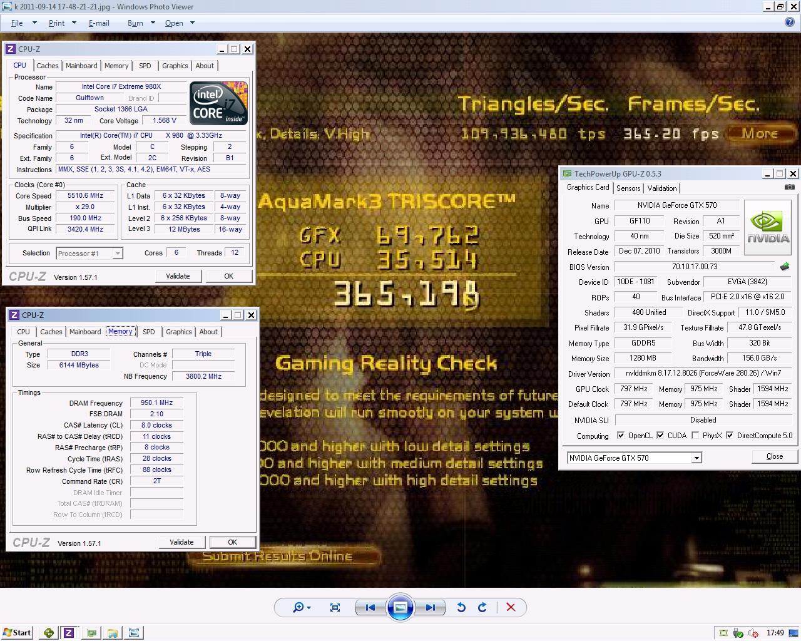Toggle the DirectCompute 5.0 checkbox

[729, 436]
